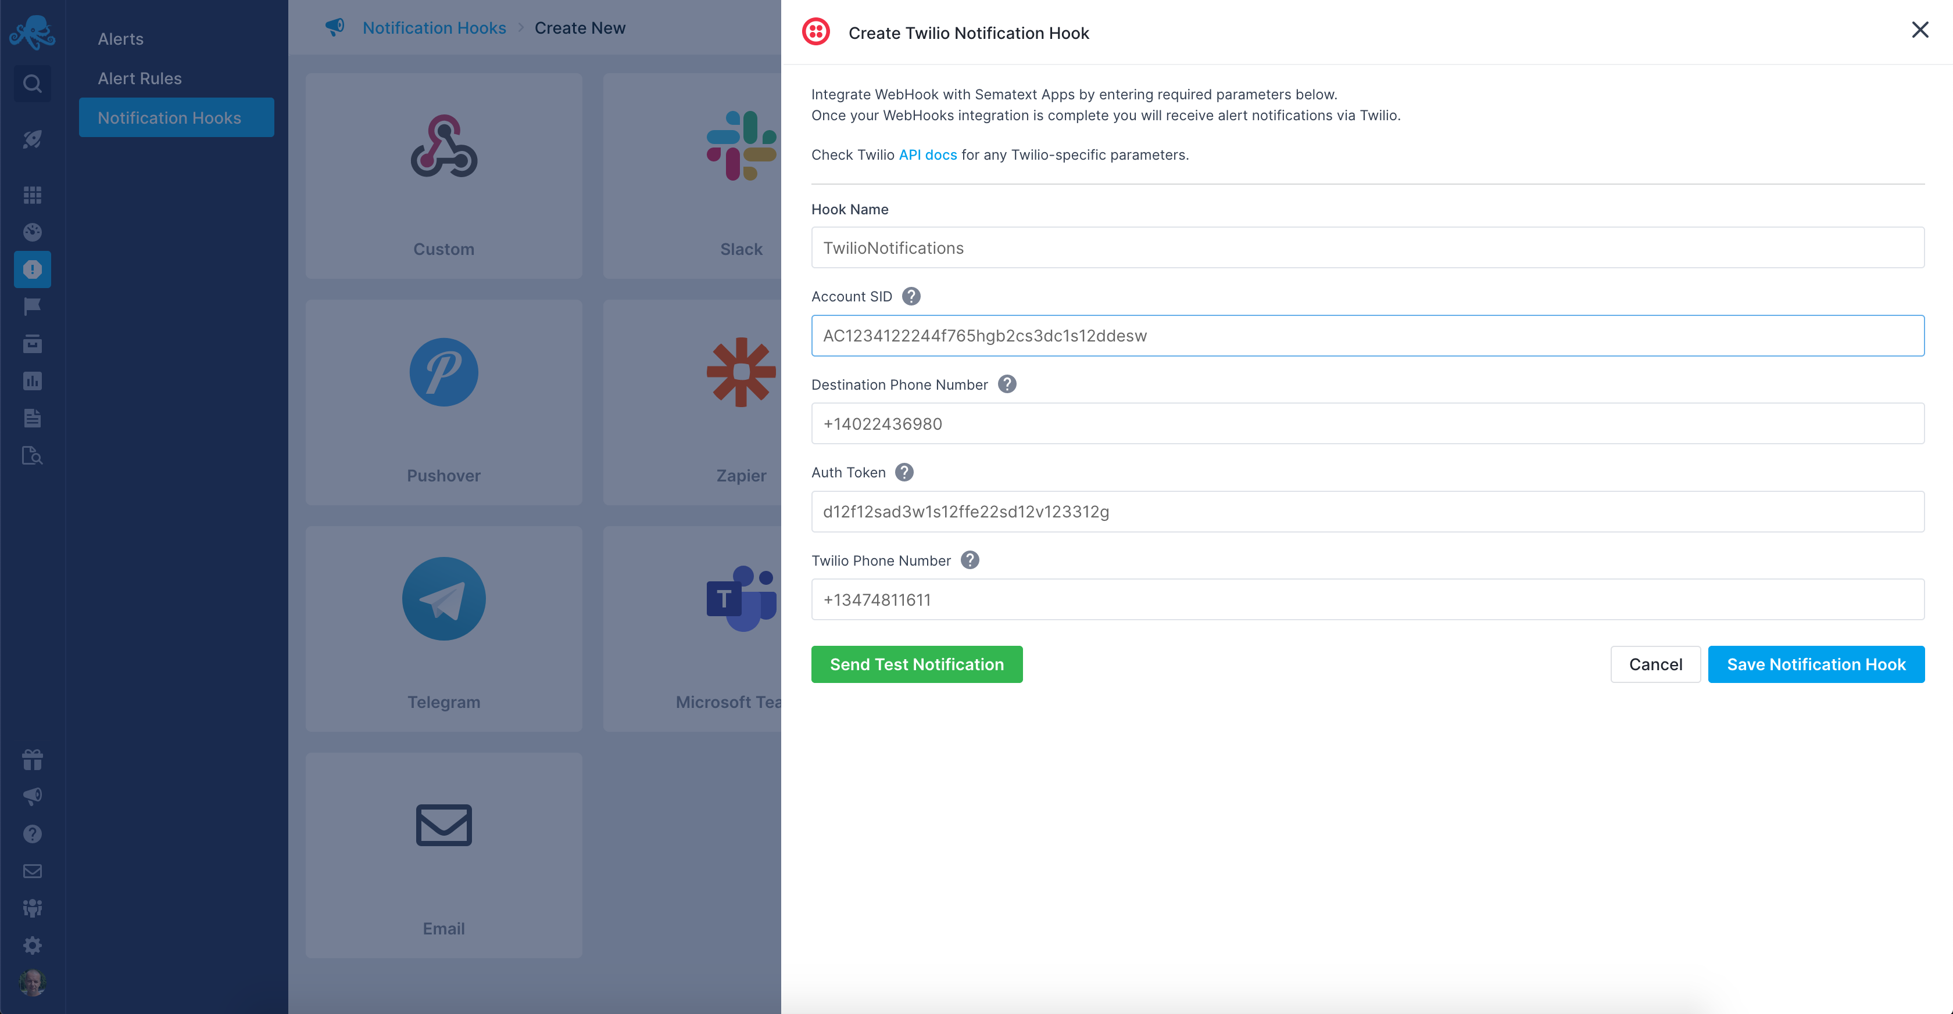Focus the Auth Token input field
This screenshot has height=1014, width=1953.
point(1367,511)
